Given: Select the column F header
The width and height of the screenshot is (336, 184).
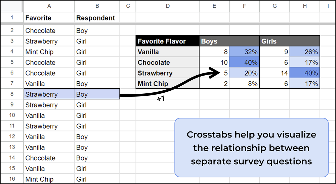Looking at the screenshot, I should pos(244,6).
